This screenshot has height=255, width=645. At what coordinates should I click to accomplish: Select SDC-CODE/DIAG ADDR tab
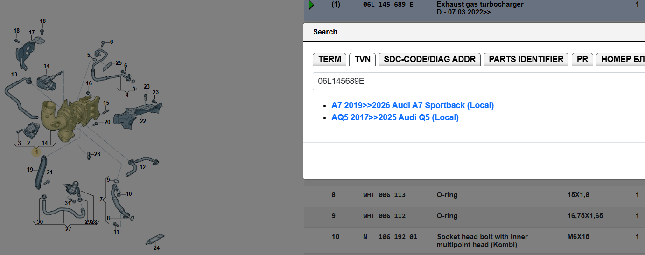point(429,59)
